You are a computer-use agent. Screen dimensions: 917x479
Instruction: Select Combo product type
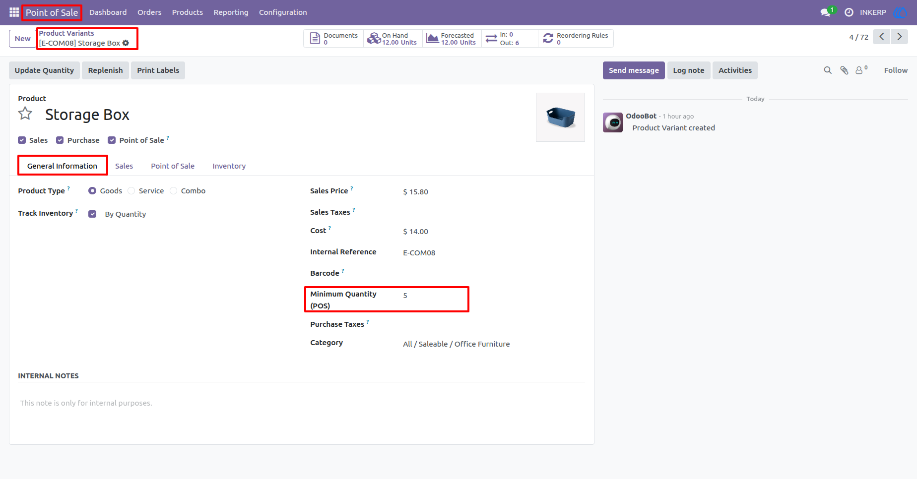coord(173,191)
